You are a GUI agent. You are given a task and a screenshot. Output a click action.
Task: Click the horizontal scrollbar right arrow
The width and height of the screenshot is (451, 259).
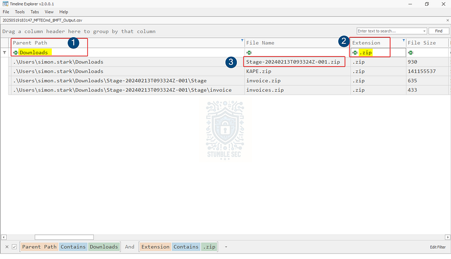[448, 237]
